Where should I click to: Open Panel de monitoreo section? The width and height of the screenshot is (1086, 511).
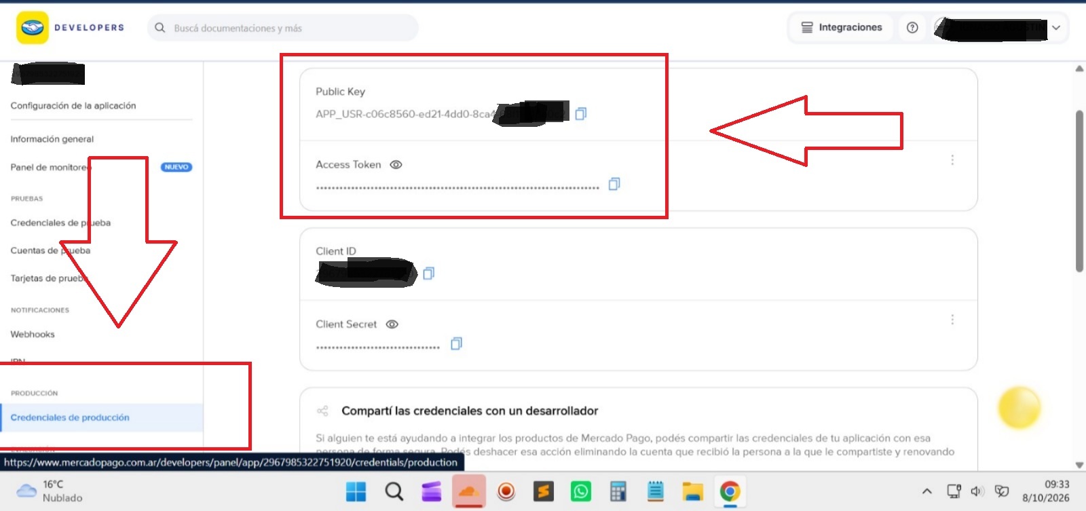(x=50, y=167)
